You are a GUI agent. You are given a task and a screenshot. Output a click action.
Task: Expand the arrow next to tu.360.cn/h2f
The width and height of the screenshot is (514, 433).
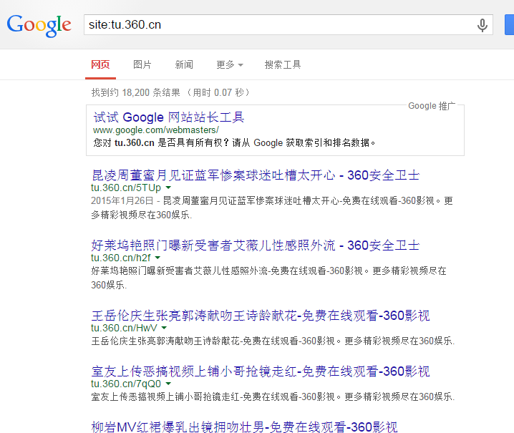pyautogui.click(x=157, y=258)
